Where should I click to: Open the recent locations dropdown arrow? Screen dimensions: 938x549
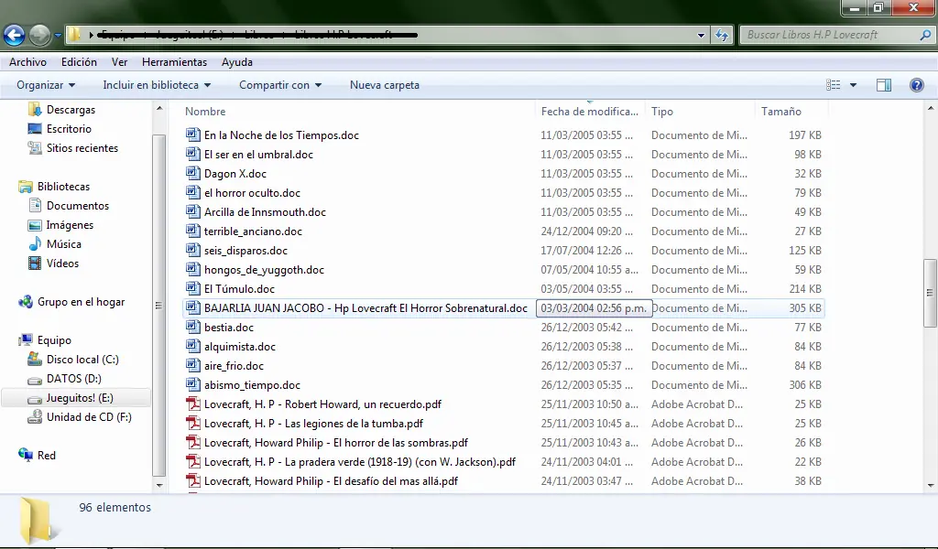tap(58, 36)
